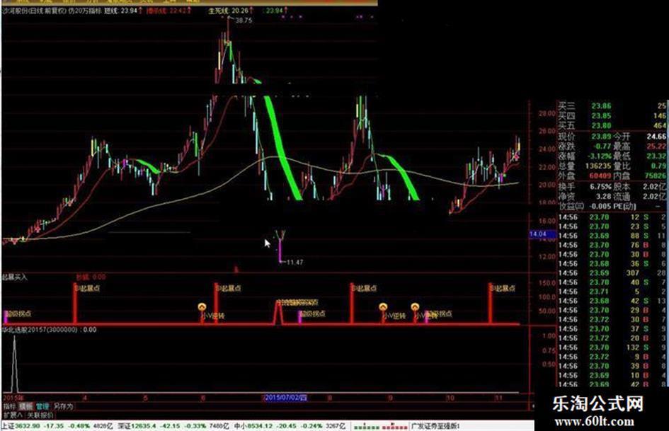Screen dimensions: 669x431
Task: Click the 小V逆转 signal icon left of 10
Action: pos(415,307)
